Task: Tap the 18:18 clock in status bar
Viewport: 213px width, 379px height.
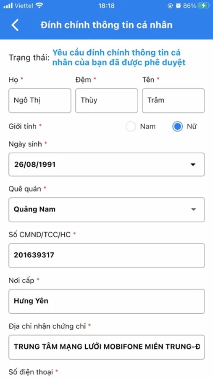Action: coord(106,6)
